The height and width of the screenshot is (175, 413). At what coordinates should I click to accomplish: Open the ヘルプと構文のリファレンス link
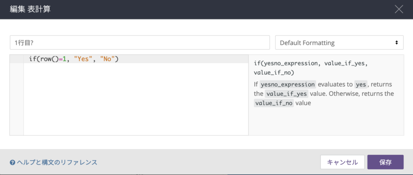click(x=57, y=163)
